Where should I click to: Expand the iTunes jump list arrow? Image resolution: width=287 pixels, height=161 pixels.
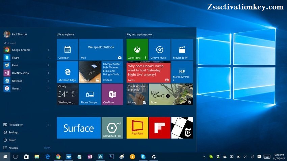click(x=49, y=88)
